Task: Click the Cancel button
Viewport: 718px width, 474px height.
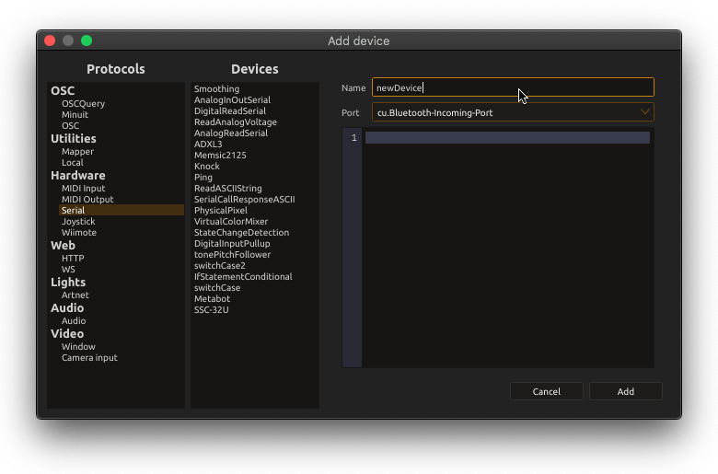Action: tap(546, 391)
